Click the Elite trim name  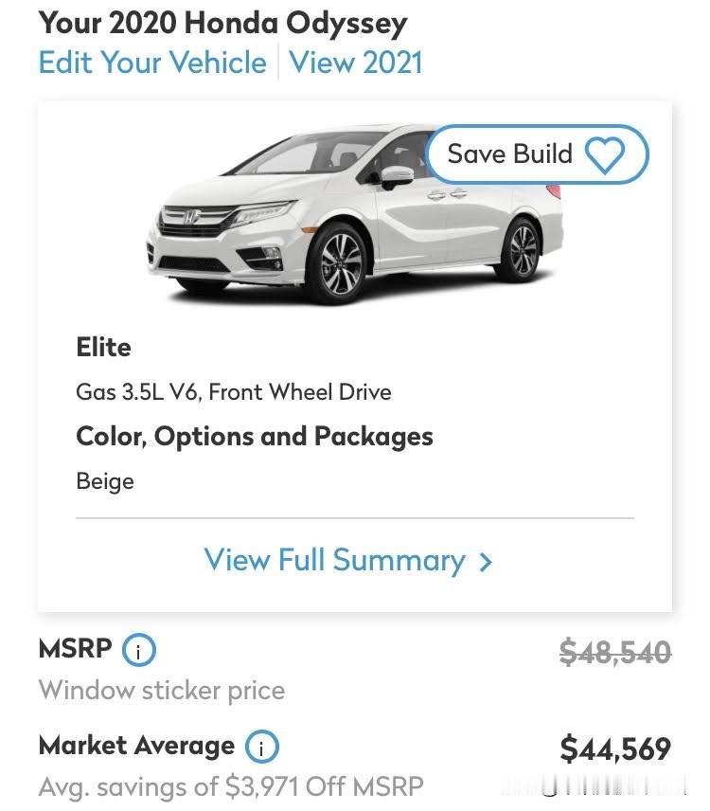103,347
